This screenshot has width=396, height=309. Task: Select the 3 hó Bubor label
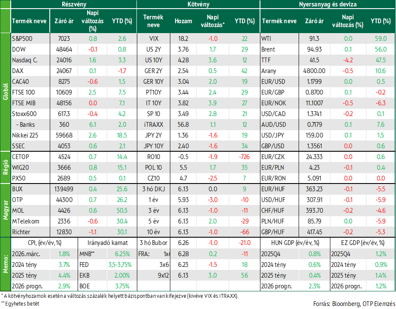154,243
